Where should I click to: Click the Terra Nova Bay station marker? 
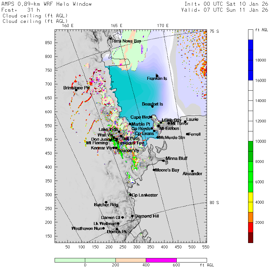[110, 38]
